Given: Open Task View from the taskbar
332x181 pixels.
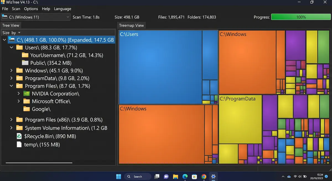Looking at the screenshot, I should coord(157,176).
